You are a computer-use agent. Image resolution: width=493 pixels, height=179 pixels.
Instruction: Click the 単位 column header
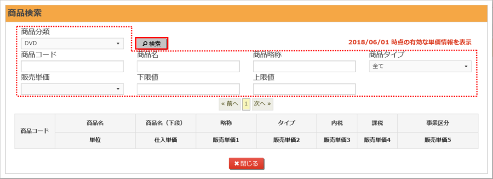[x=95, y=141]
